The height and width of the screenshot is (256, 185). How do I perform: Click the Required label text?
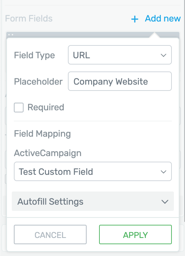tap(46, 108)
